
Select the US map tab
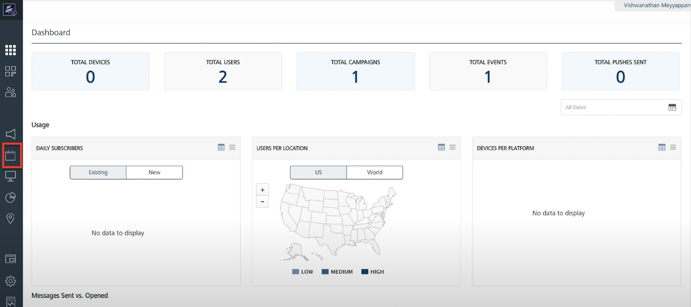point(318,172)
